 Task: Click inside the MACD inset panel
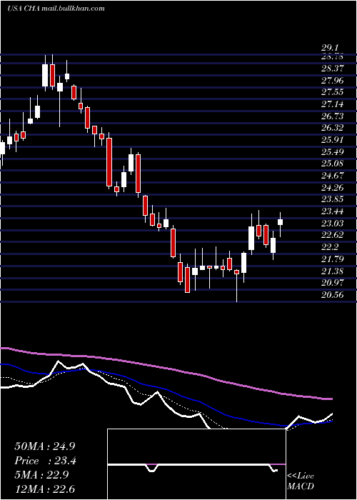coord(196,464)
